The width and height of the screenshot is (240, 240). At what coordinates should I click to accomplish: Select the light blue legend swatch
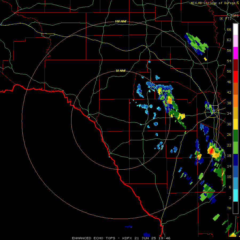coord(235,183)
